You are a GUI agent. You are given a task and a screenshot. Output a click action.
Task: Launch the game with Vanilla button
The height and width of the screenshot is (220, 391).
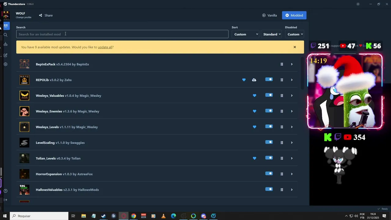tap(269, 15)
